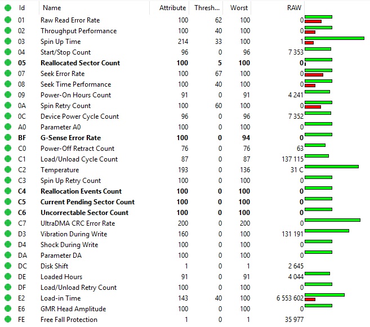
Task: Click green status icon for Spin Up Time
Action: point(7,42)
